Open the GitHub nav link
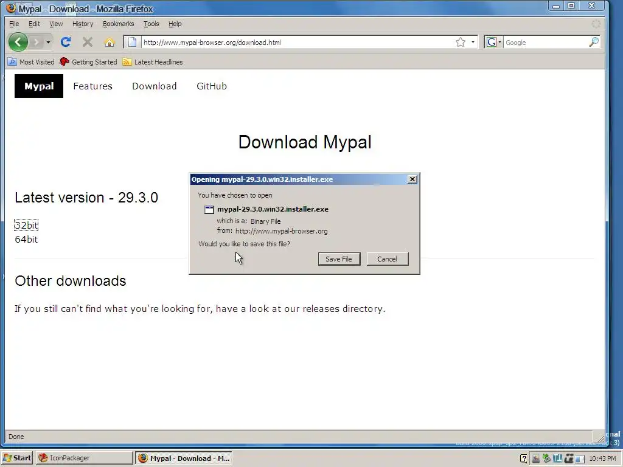This screenshot has height=467, width=623. tap(211, 86)
